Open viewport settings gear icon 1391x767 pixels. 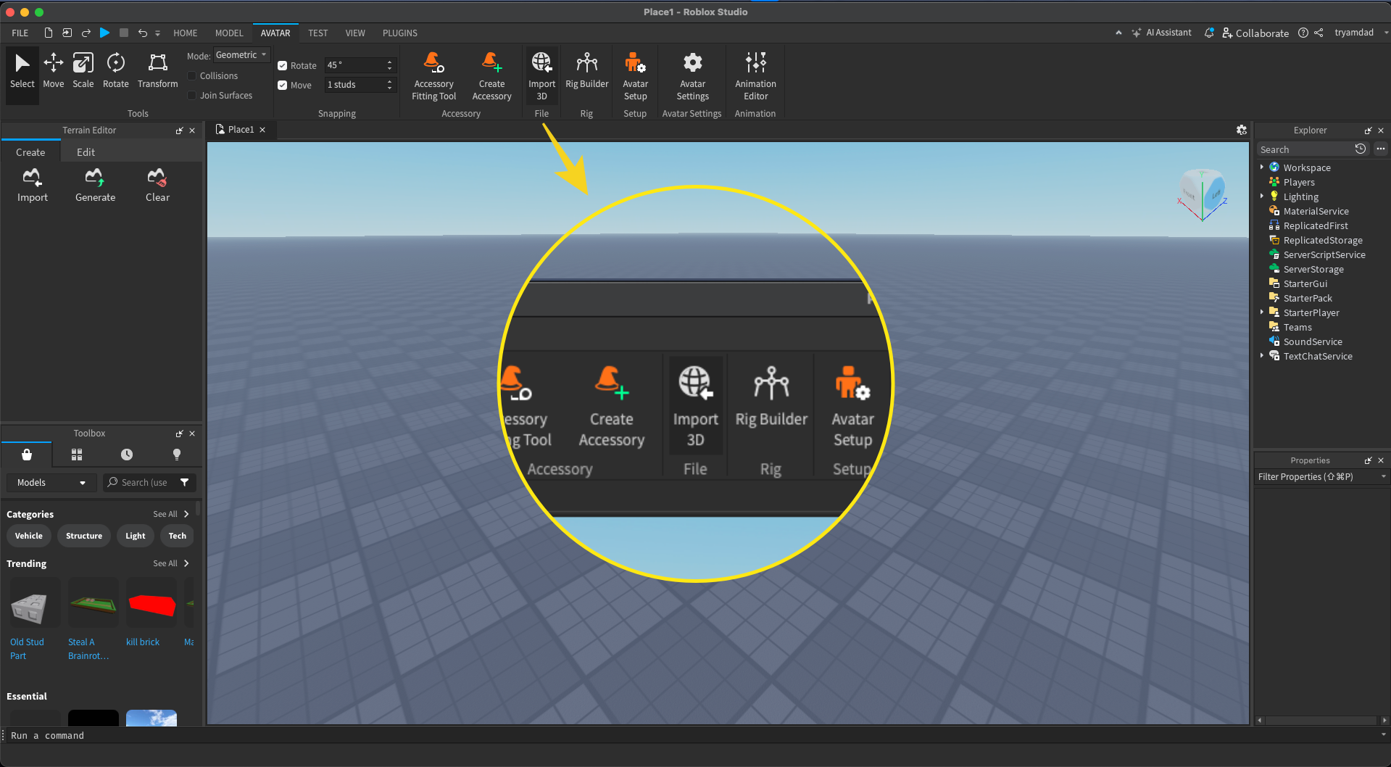(x=1242, y=130)
